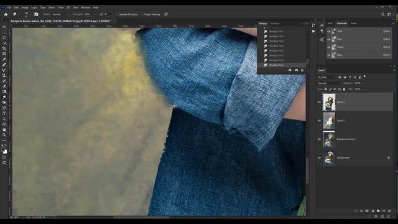This screenshot has width=398, height=224.
Task: Select the Crop tool
Action: tap(4, 49)
